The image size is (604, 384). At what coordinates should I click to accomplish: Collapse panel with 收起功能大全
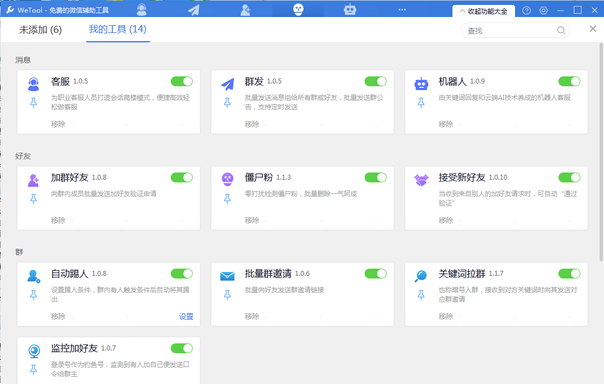coord(484,11)
